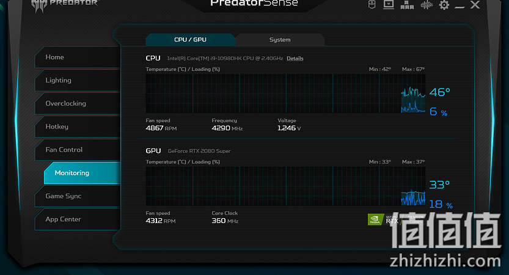Open the Fan Control section
The height and width of the screenshot is (275, 509).
point(78,150)
